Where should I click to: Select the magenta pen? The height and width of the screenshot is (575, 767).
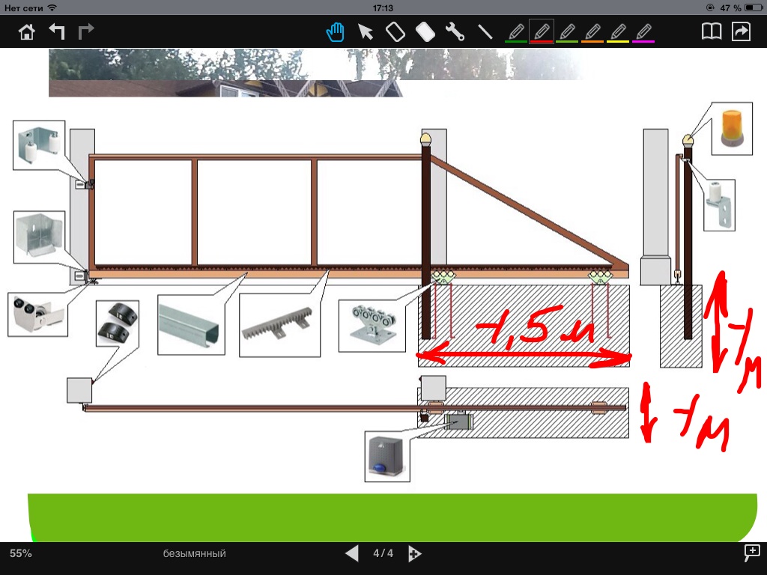click(643, 31)
